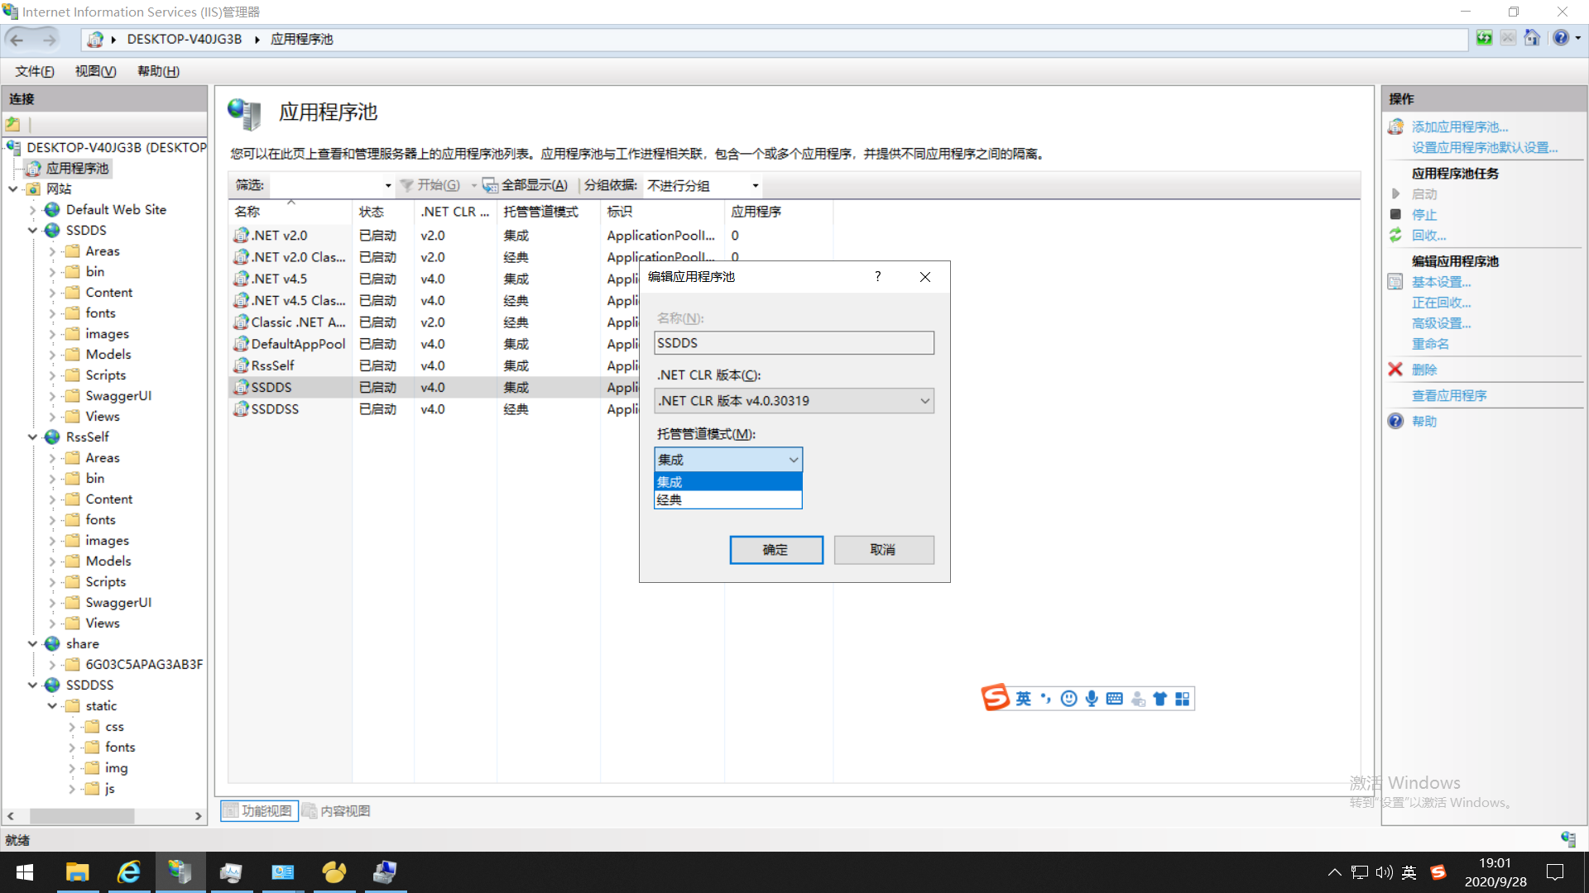
Task: Click the microphone icon on IME toolbar
Action: click(x=1092, y=699)
